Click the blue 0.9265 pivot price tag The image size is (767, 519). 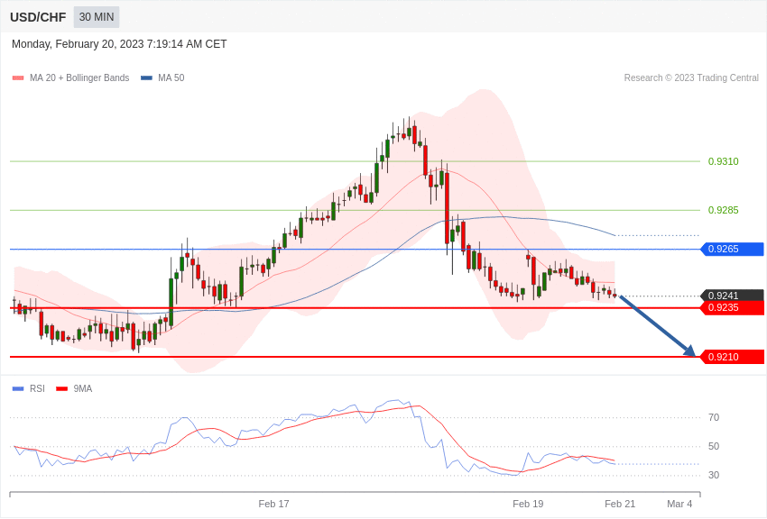733,249
